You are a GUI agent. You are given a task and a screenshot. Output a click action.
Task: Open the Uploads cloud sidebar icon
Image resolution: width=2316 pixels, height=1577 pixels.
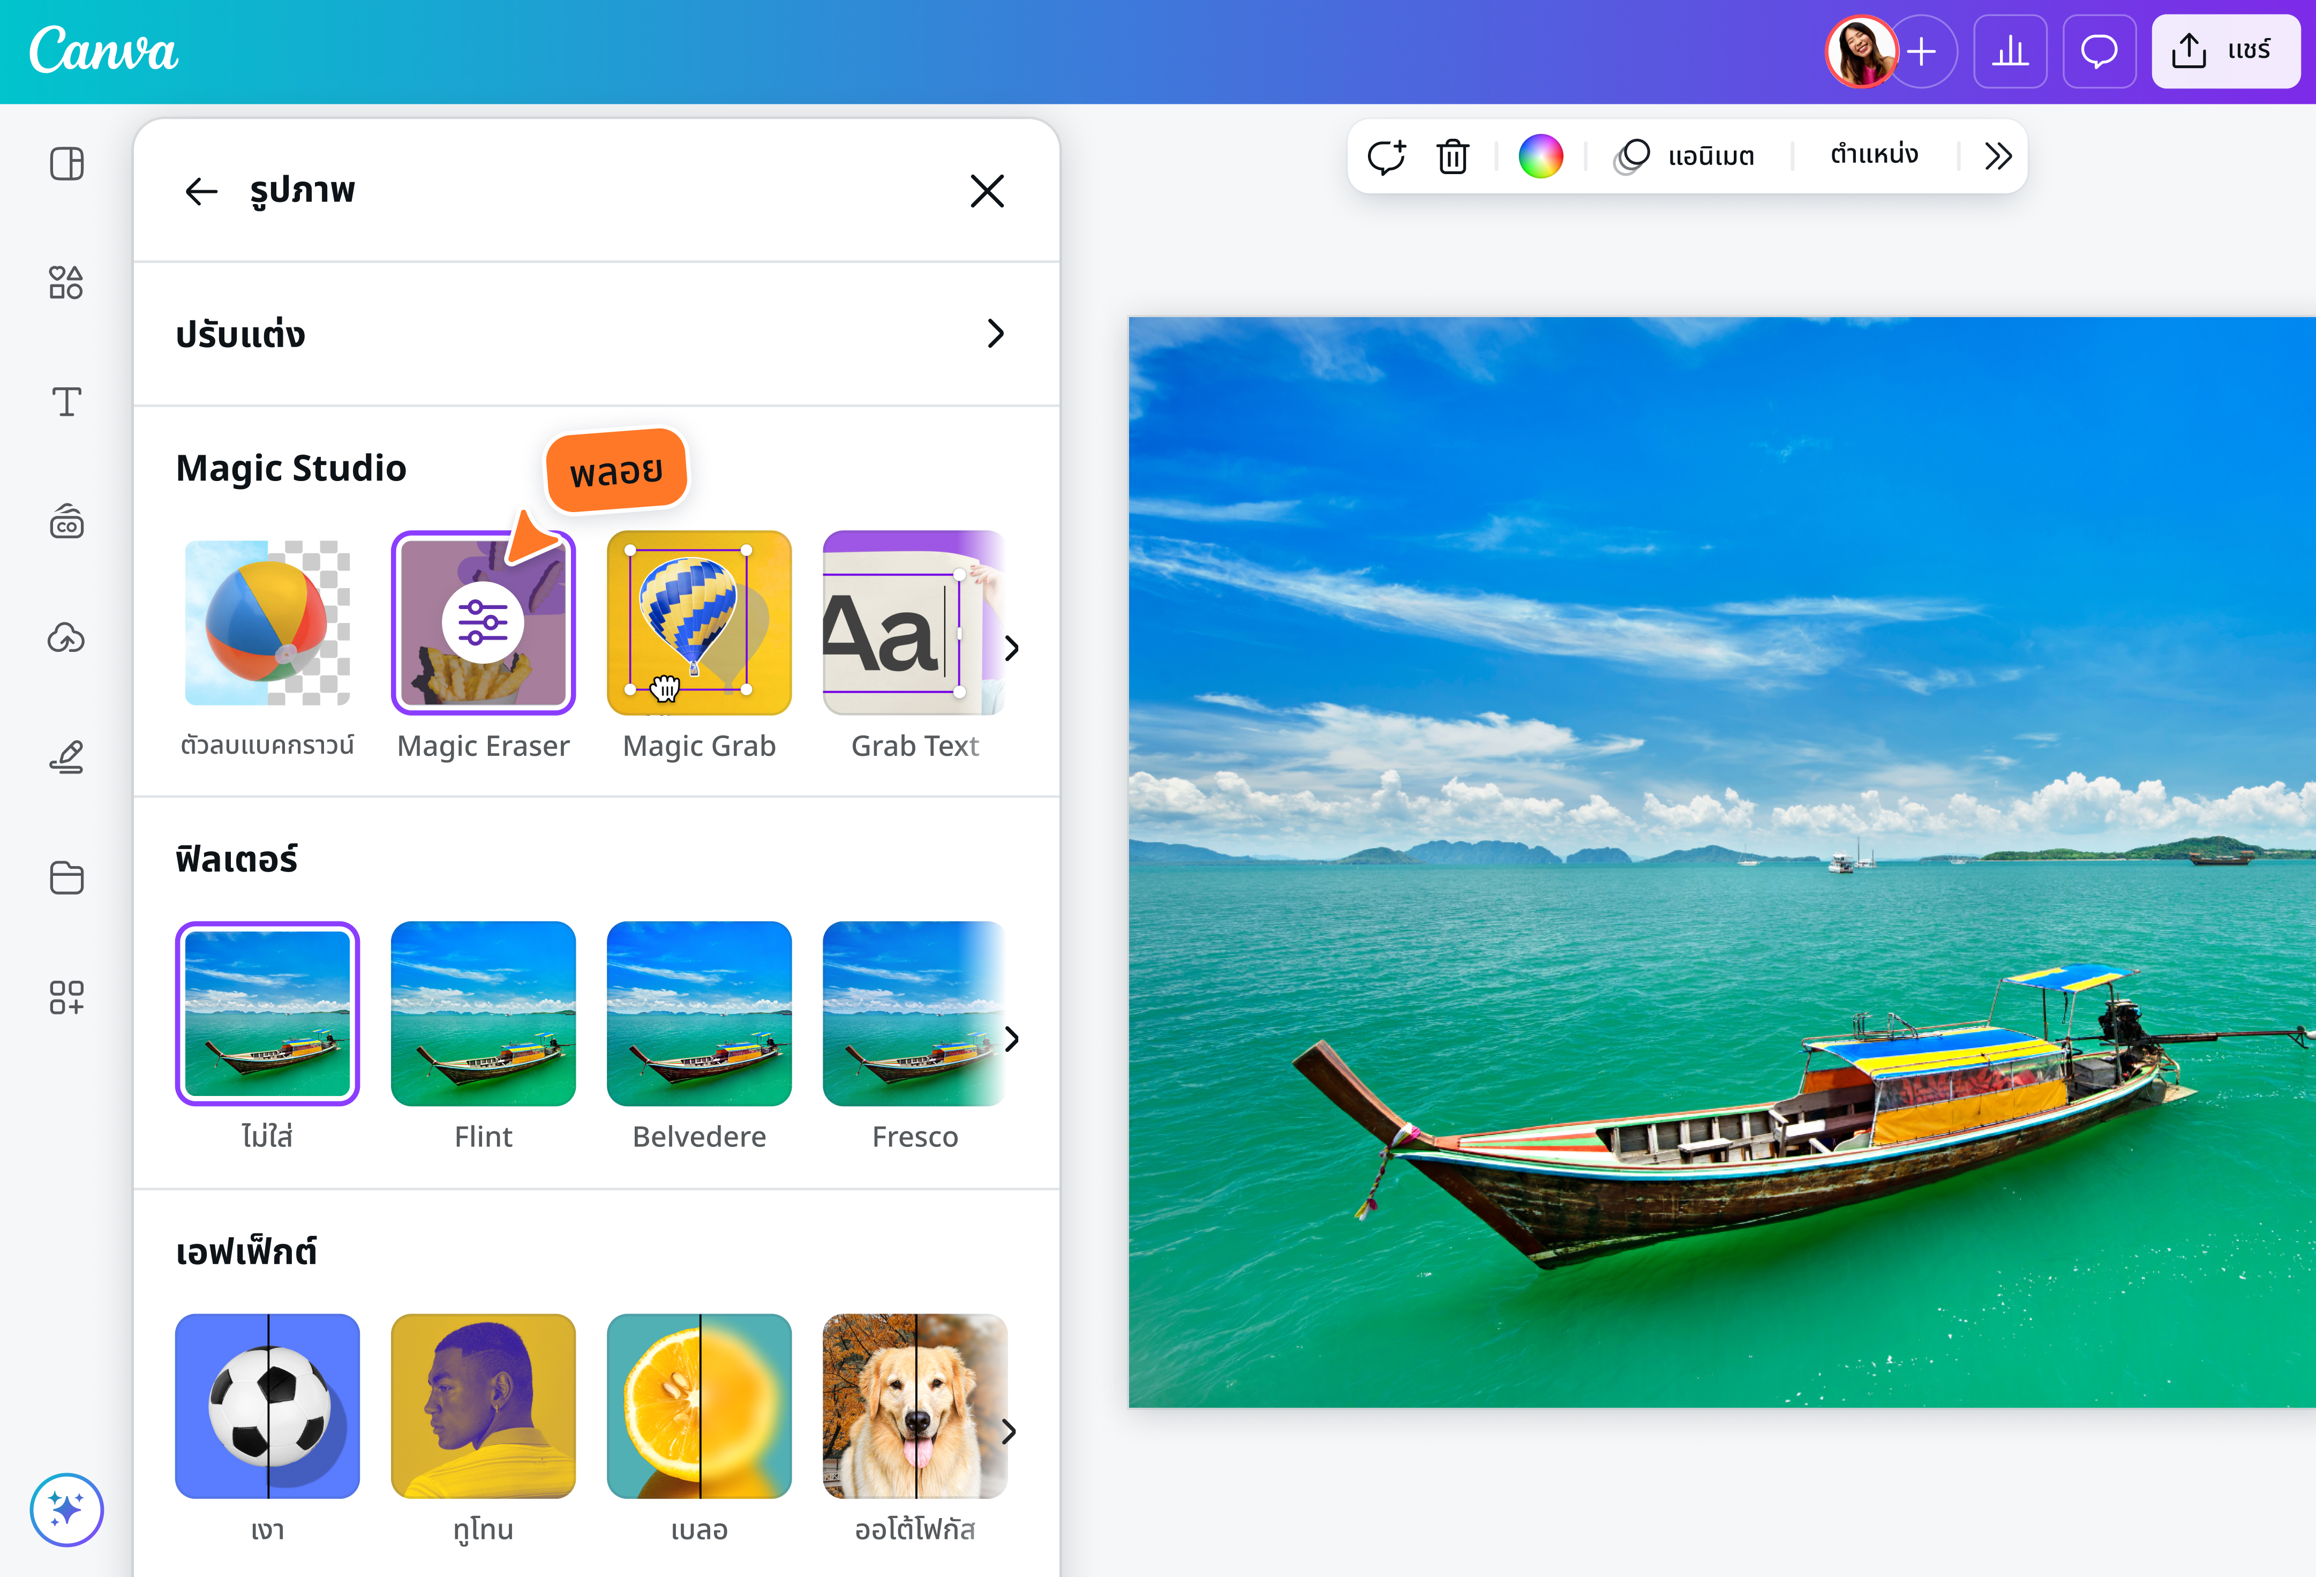pyautogui.click(x=67, y=638)
